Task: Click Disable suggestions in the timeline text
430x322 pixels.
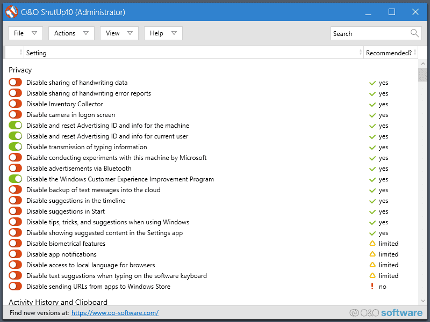Action: [76, 200]
